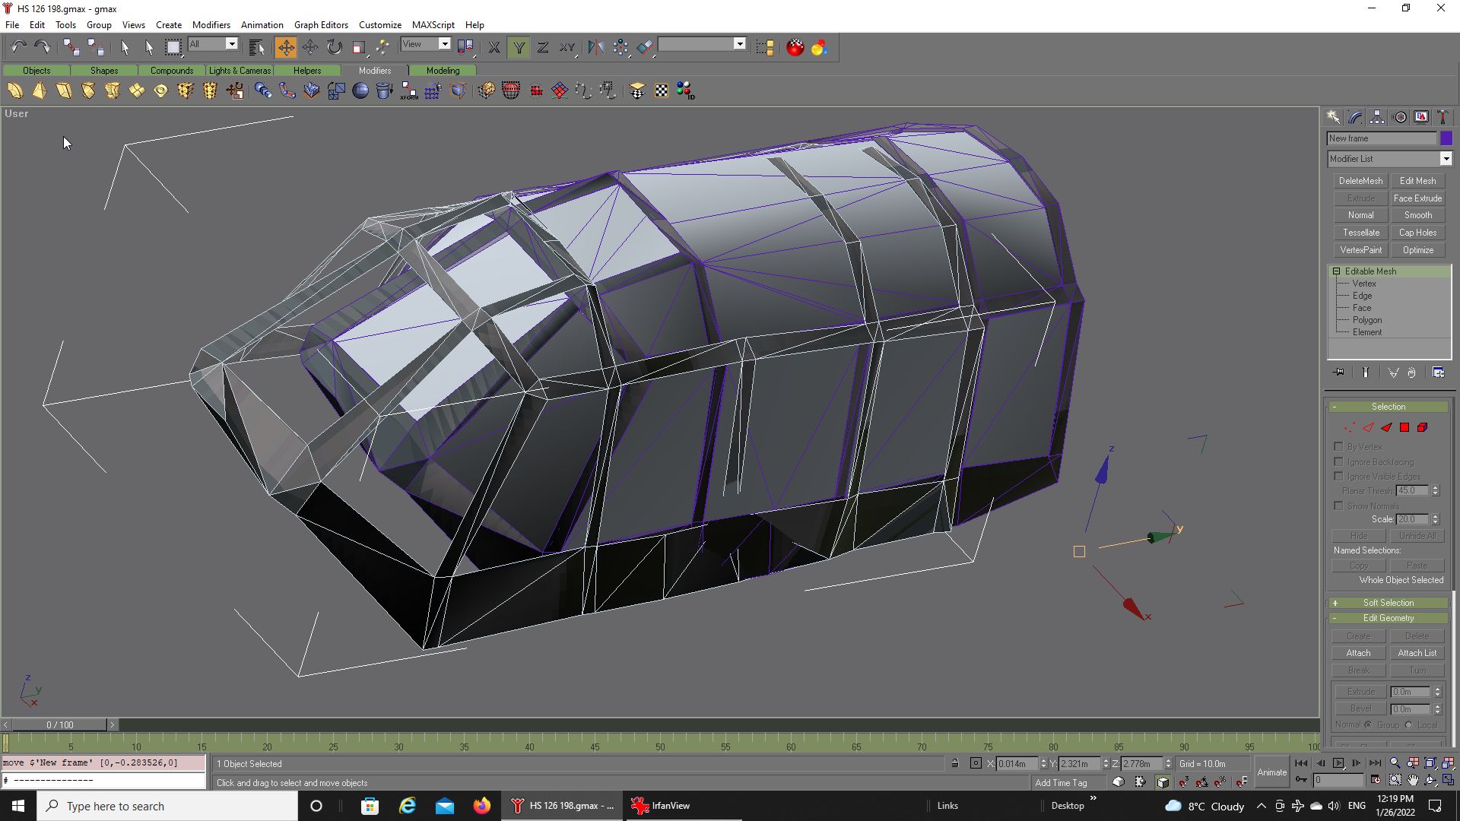
Task: Toggle the selection lock icon in status bar
Action: click(954, 763)
